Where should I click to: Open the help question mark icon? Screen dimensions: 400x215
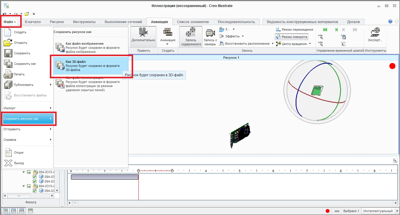(390, 21)
